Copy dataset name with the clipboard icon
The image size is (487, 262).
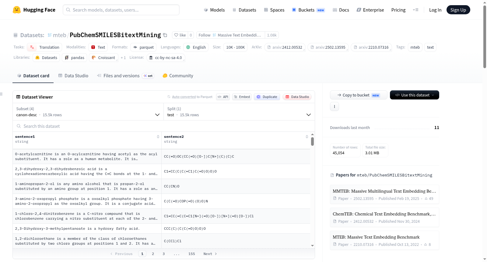click(x=165, y=35)
